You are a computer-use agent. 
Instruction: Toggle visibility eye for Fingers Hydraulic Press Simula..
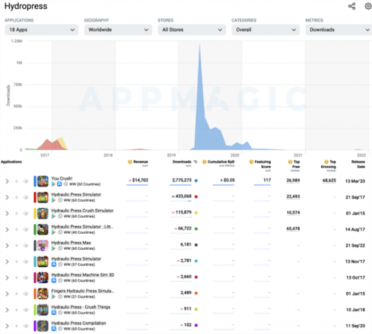(x=26, y=294)
